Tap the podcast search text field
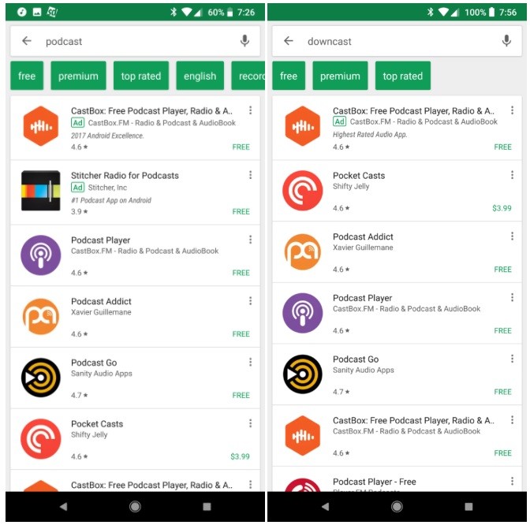Image resolution: width=530 pixels, height=525 pixels. coord(135,41)
